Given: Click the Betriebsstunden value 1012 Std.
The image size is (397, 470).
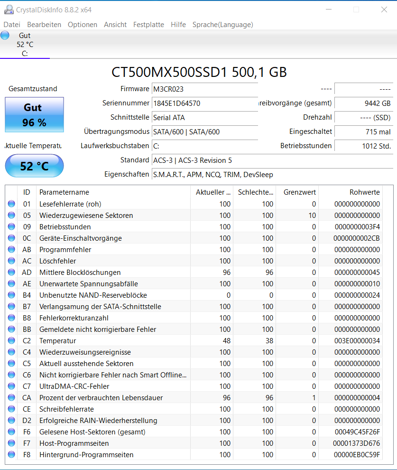Looking at the screenshot, I should click(364, 146).
